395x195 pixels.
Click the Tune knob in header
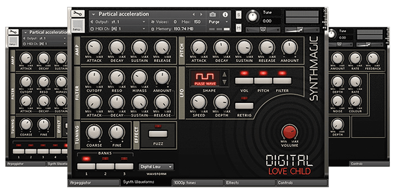coord(253,16)
